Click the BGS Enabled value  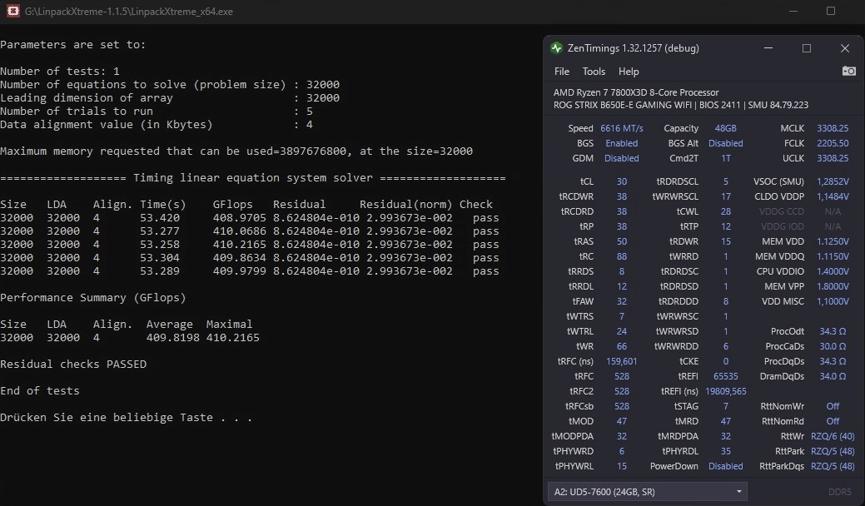pos(622,143)
